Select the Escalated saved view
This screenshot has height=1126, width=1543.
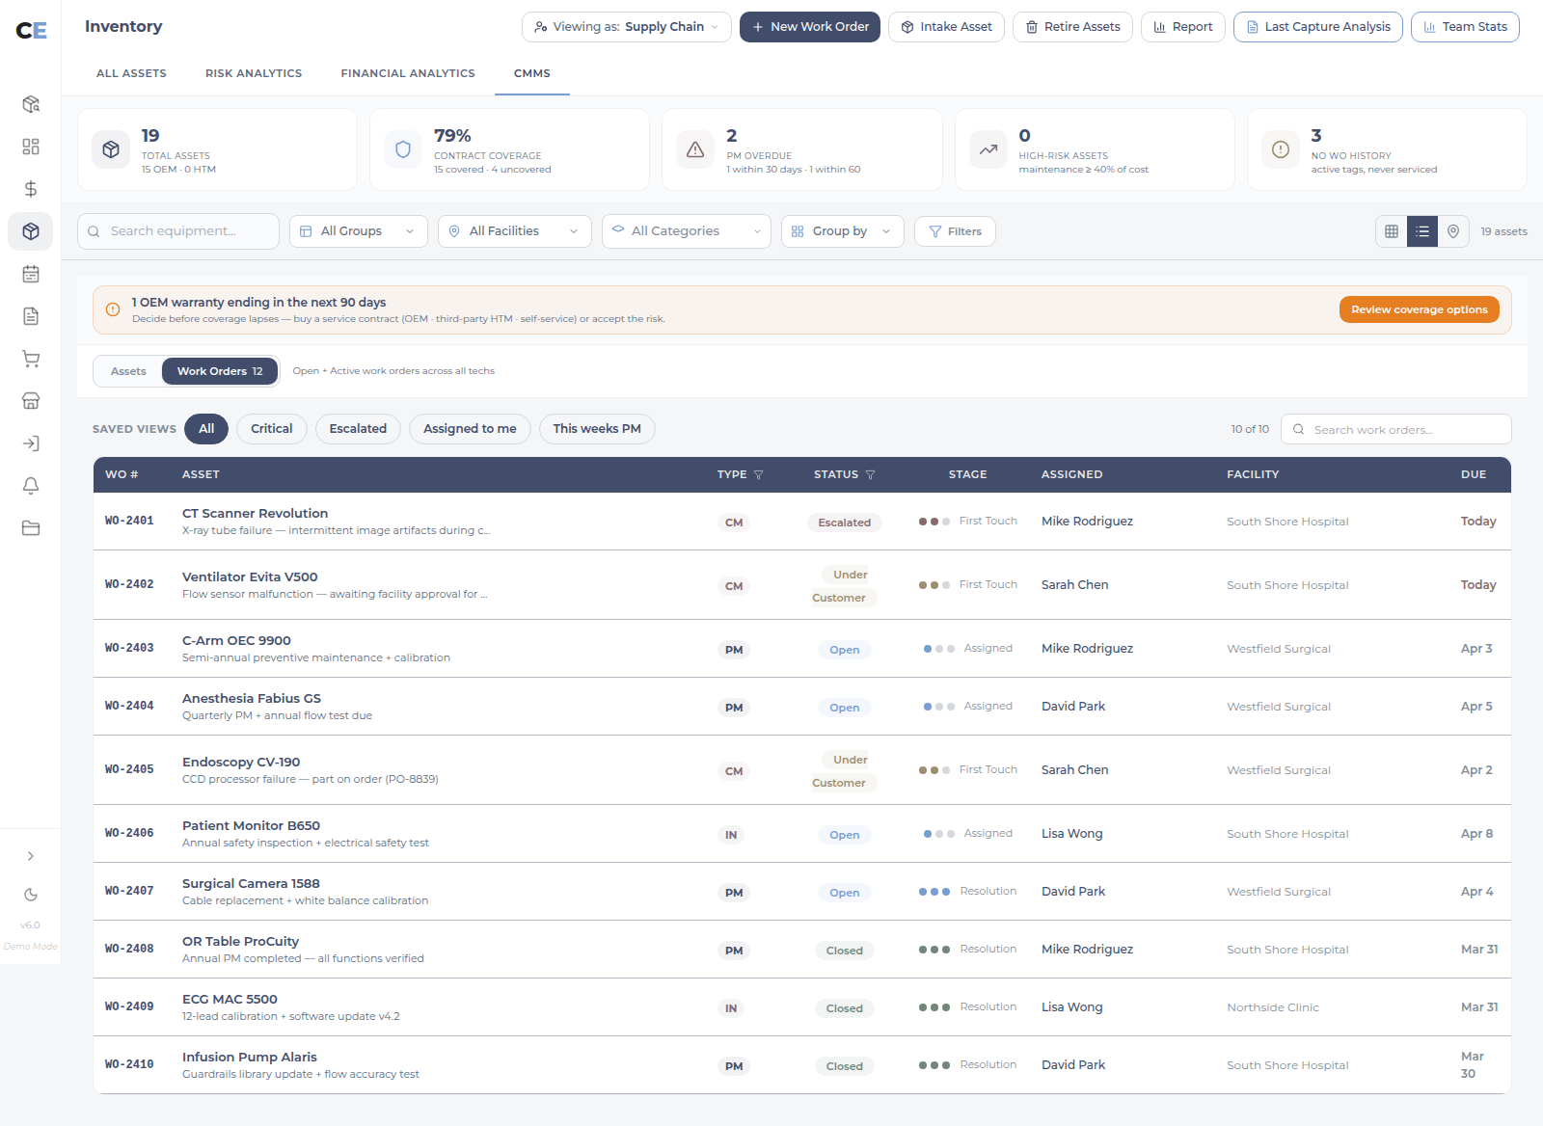(358, 429)
